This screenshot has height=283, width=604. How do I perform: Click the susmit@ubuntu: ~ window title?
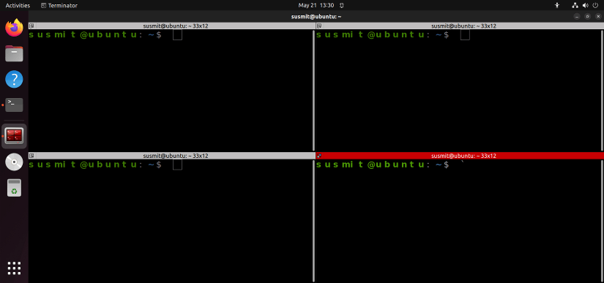(x=316, y=16)
